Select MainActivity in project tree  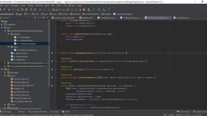tap(22, 53)
